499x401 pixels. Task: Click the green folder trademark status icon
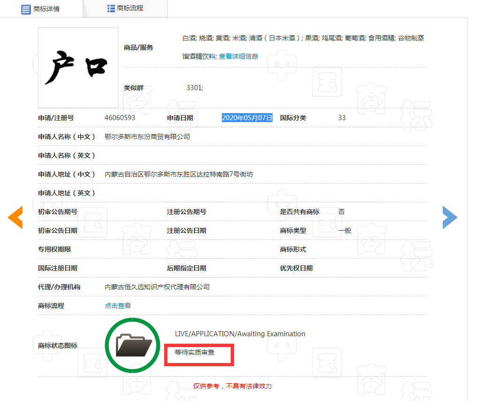tap(132, 345)
